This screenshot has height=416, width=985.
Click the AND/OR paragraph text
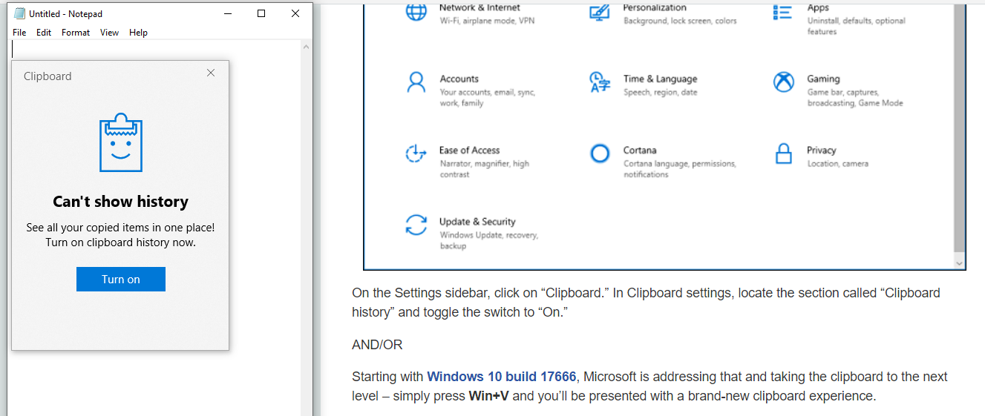coord(377,345)
